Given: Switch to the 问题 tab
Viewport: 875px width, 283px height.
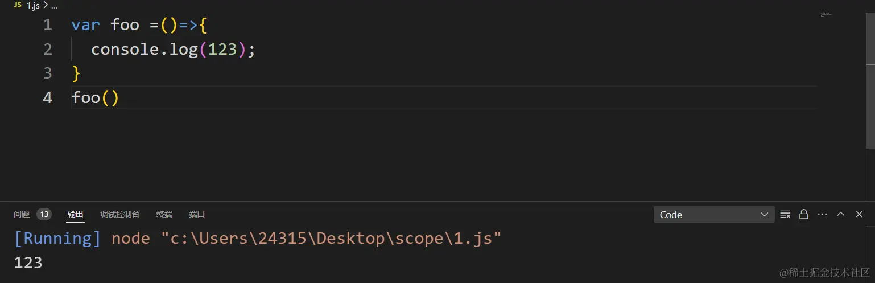Looking at the screenshot, I should coord(22,215).
